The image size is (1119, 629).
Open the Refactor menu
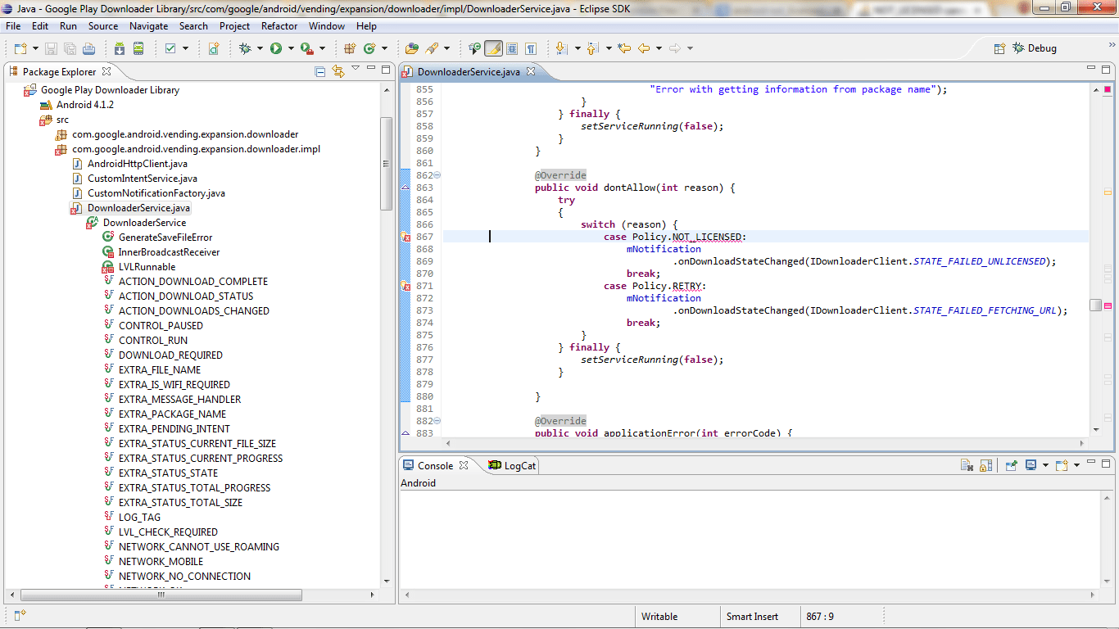pyautogui.click(x=279, y=26)
